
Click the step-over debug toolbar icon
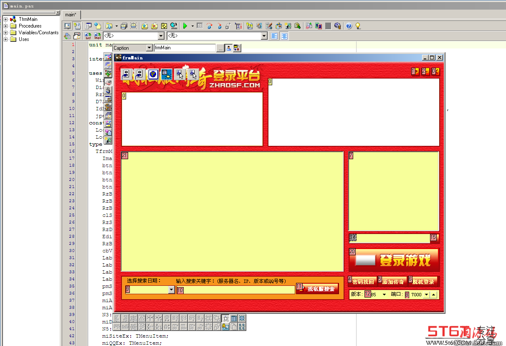pos(210,26)
